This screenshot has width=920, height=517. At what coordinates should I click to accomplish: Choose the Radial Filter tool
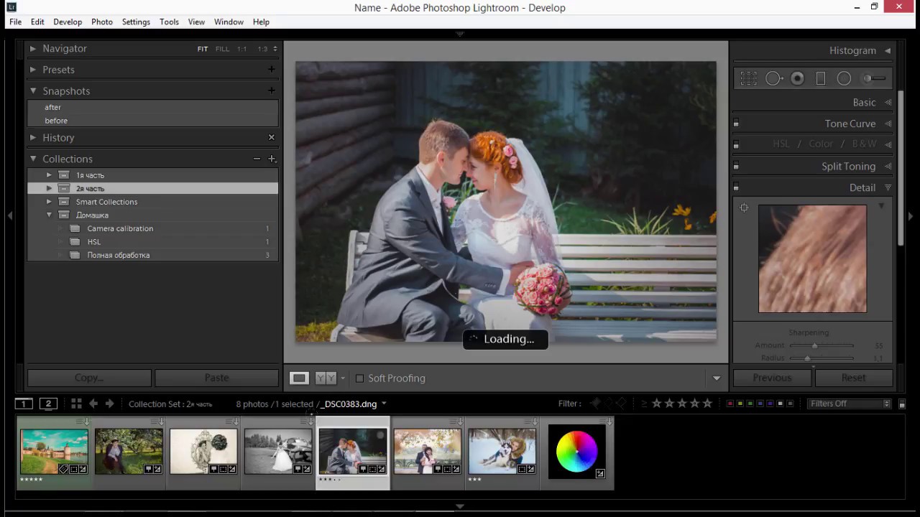coord(844,79)
